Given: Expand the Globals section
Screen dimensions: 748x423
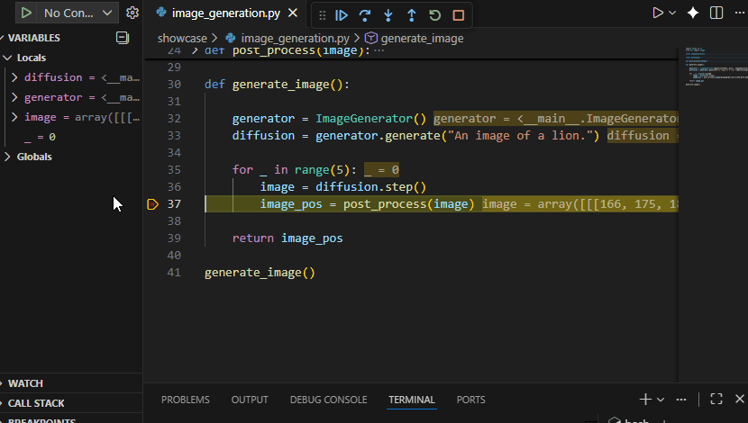Looking at the screenshot, I should 7,157.
